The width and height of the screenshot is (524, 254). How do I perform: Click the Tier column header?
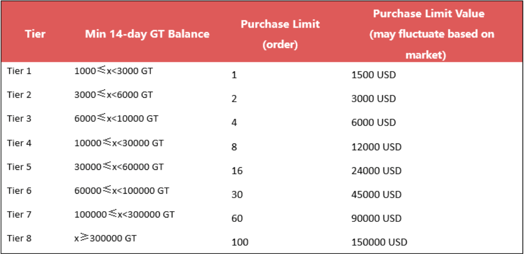36,34
